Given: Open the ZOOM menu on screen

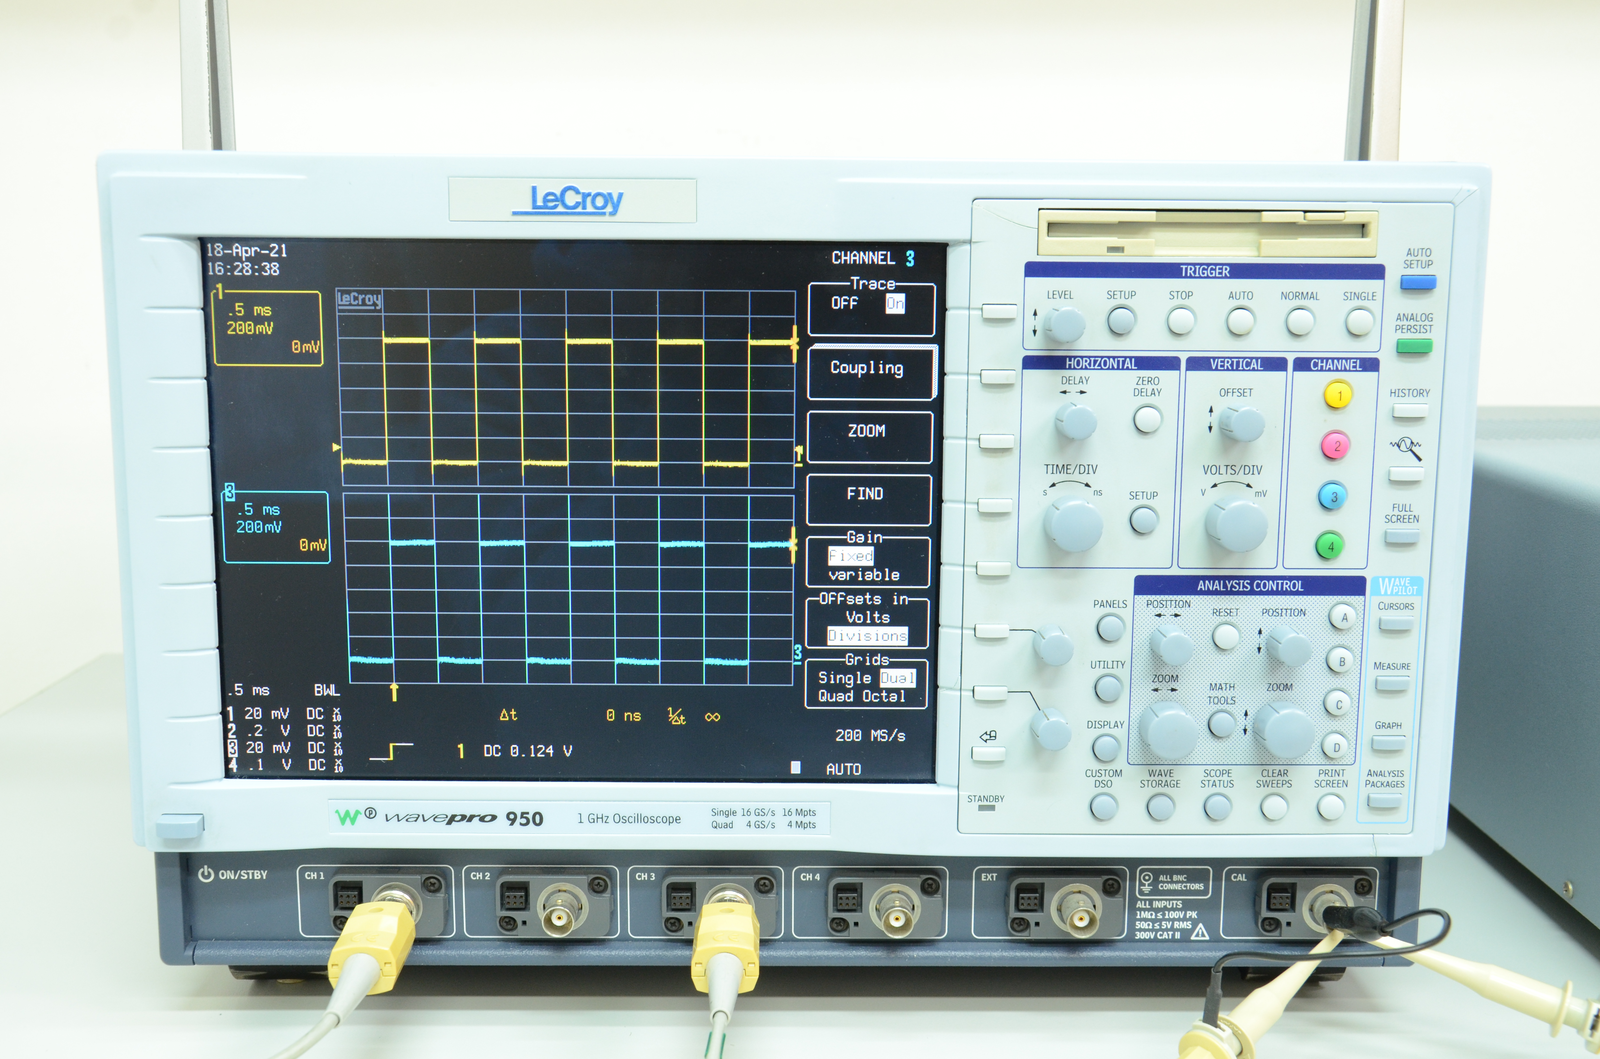Looking at the screenshot, I should pos(866,431).
